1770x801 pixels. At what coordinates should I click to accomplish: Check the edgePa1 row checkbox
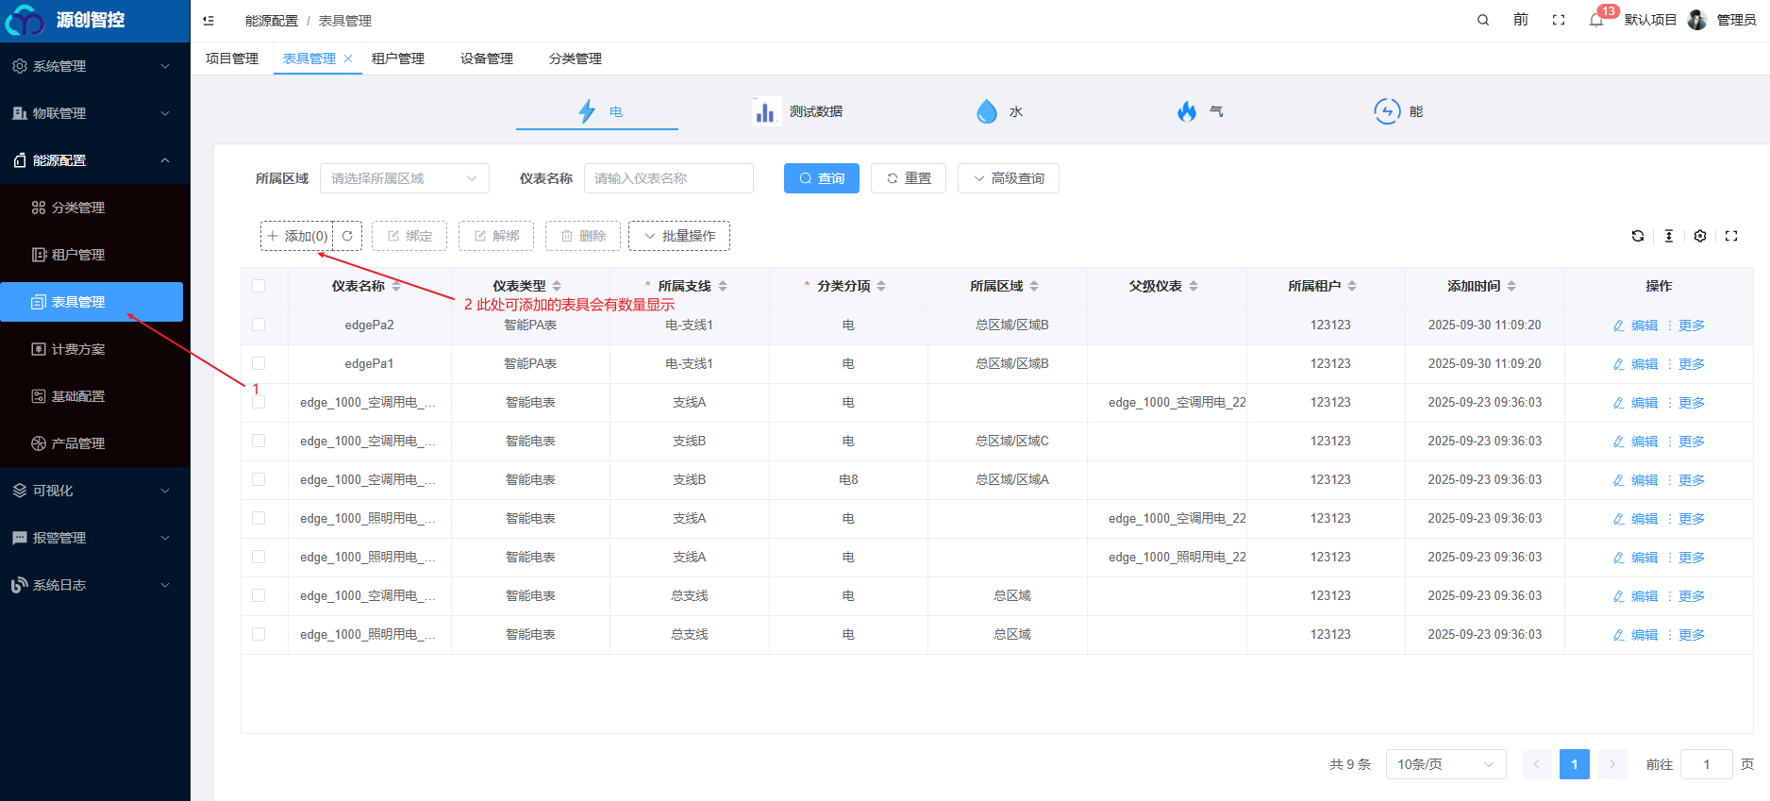point(259,363)
